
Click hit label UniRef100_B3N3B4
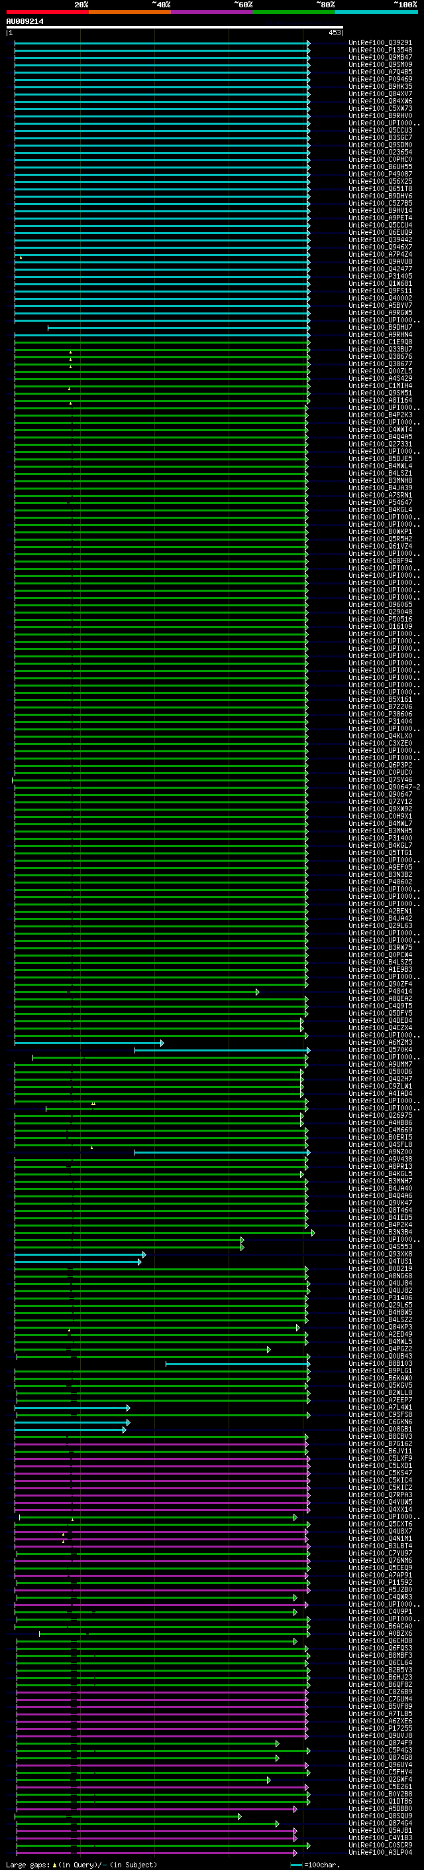point(380,1232)
